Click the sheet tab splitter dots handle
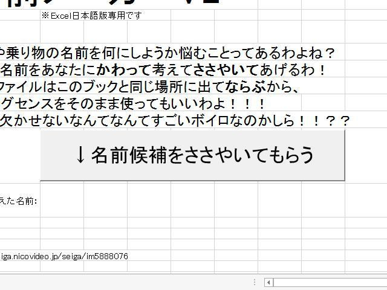The height and width of the screenshot is (290, 387). tap(255, 282)
